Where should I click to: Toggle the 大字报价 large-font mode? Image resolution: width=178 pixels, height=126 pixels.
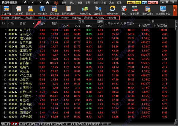click(153, 3)
